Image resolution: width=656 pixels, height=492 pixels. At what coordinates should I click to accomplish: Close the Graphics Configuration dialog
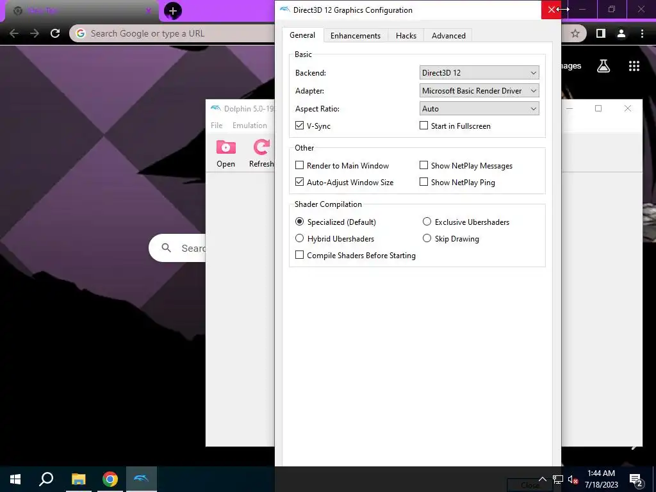pyautogui.click(x=551, y=10)
